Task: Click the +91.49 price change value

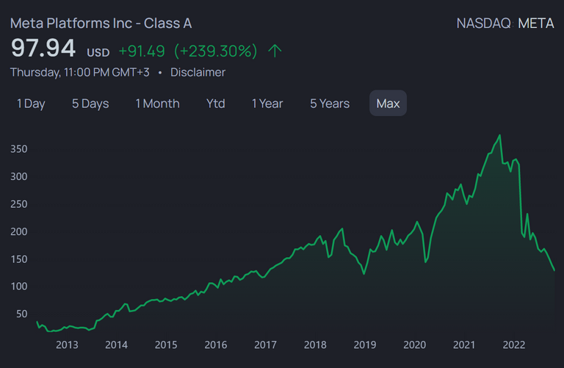Action: point(142,51)
